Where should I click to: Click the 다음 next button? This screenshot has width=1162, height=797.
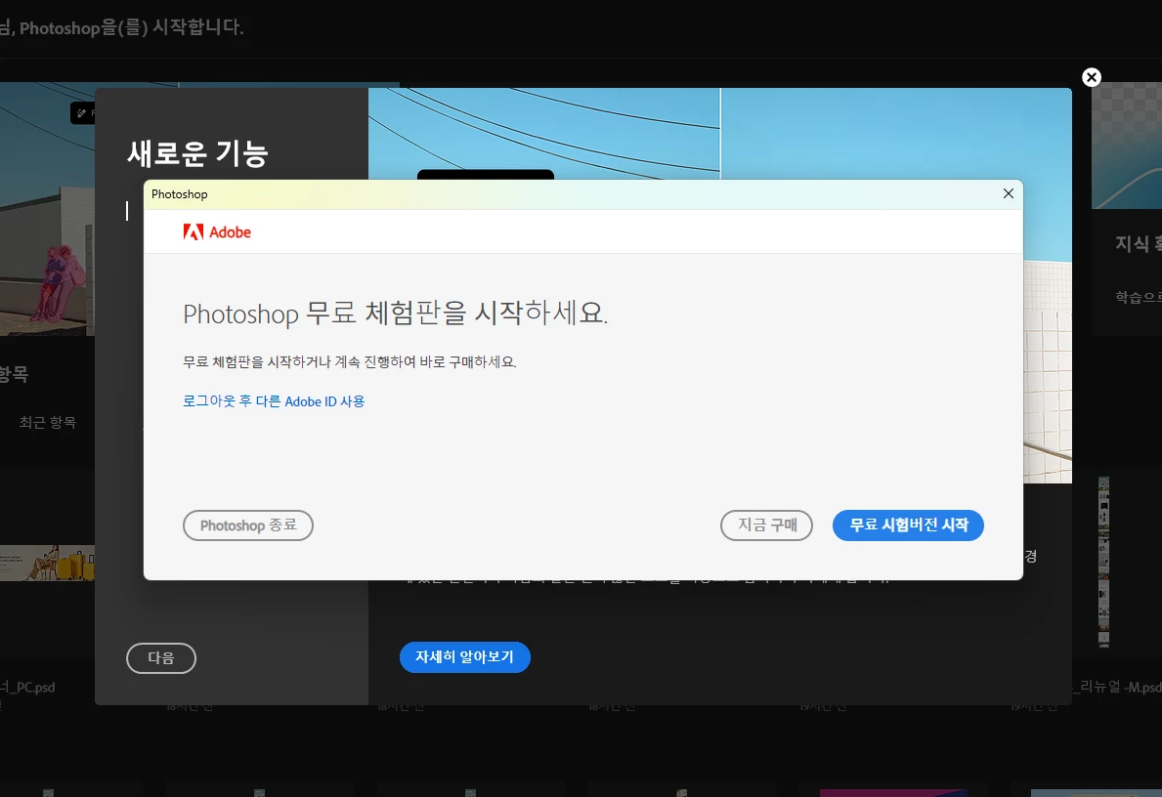(x=161, y=657)
